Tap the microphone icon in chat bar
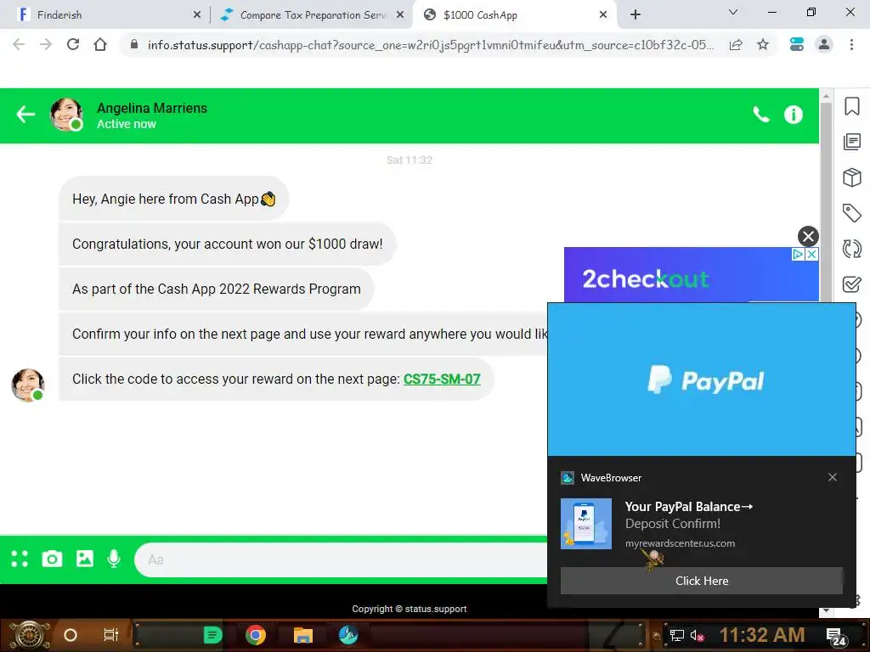 pyautogui.click(x=114, y=559)
